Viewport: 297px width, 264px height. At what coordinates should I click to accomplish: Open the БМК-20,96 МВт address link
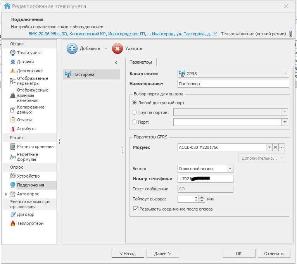[123, 34]
